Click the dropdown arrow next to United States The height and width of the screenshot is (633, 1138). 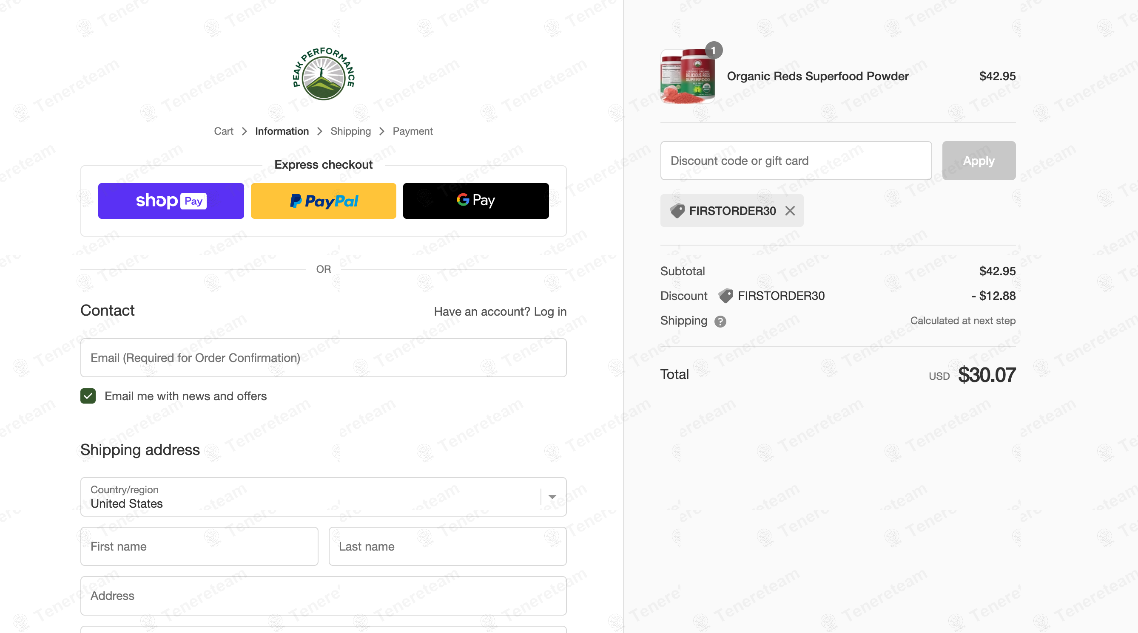click(x=552, y=497)
